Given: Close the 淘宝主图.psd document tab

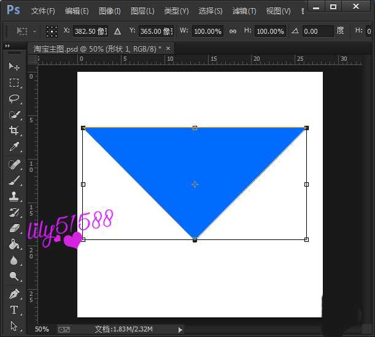Looking at the screenshot, I should [x=168, y=48].
